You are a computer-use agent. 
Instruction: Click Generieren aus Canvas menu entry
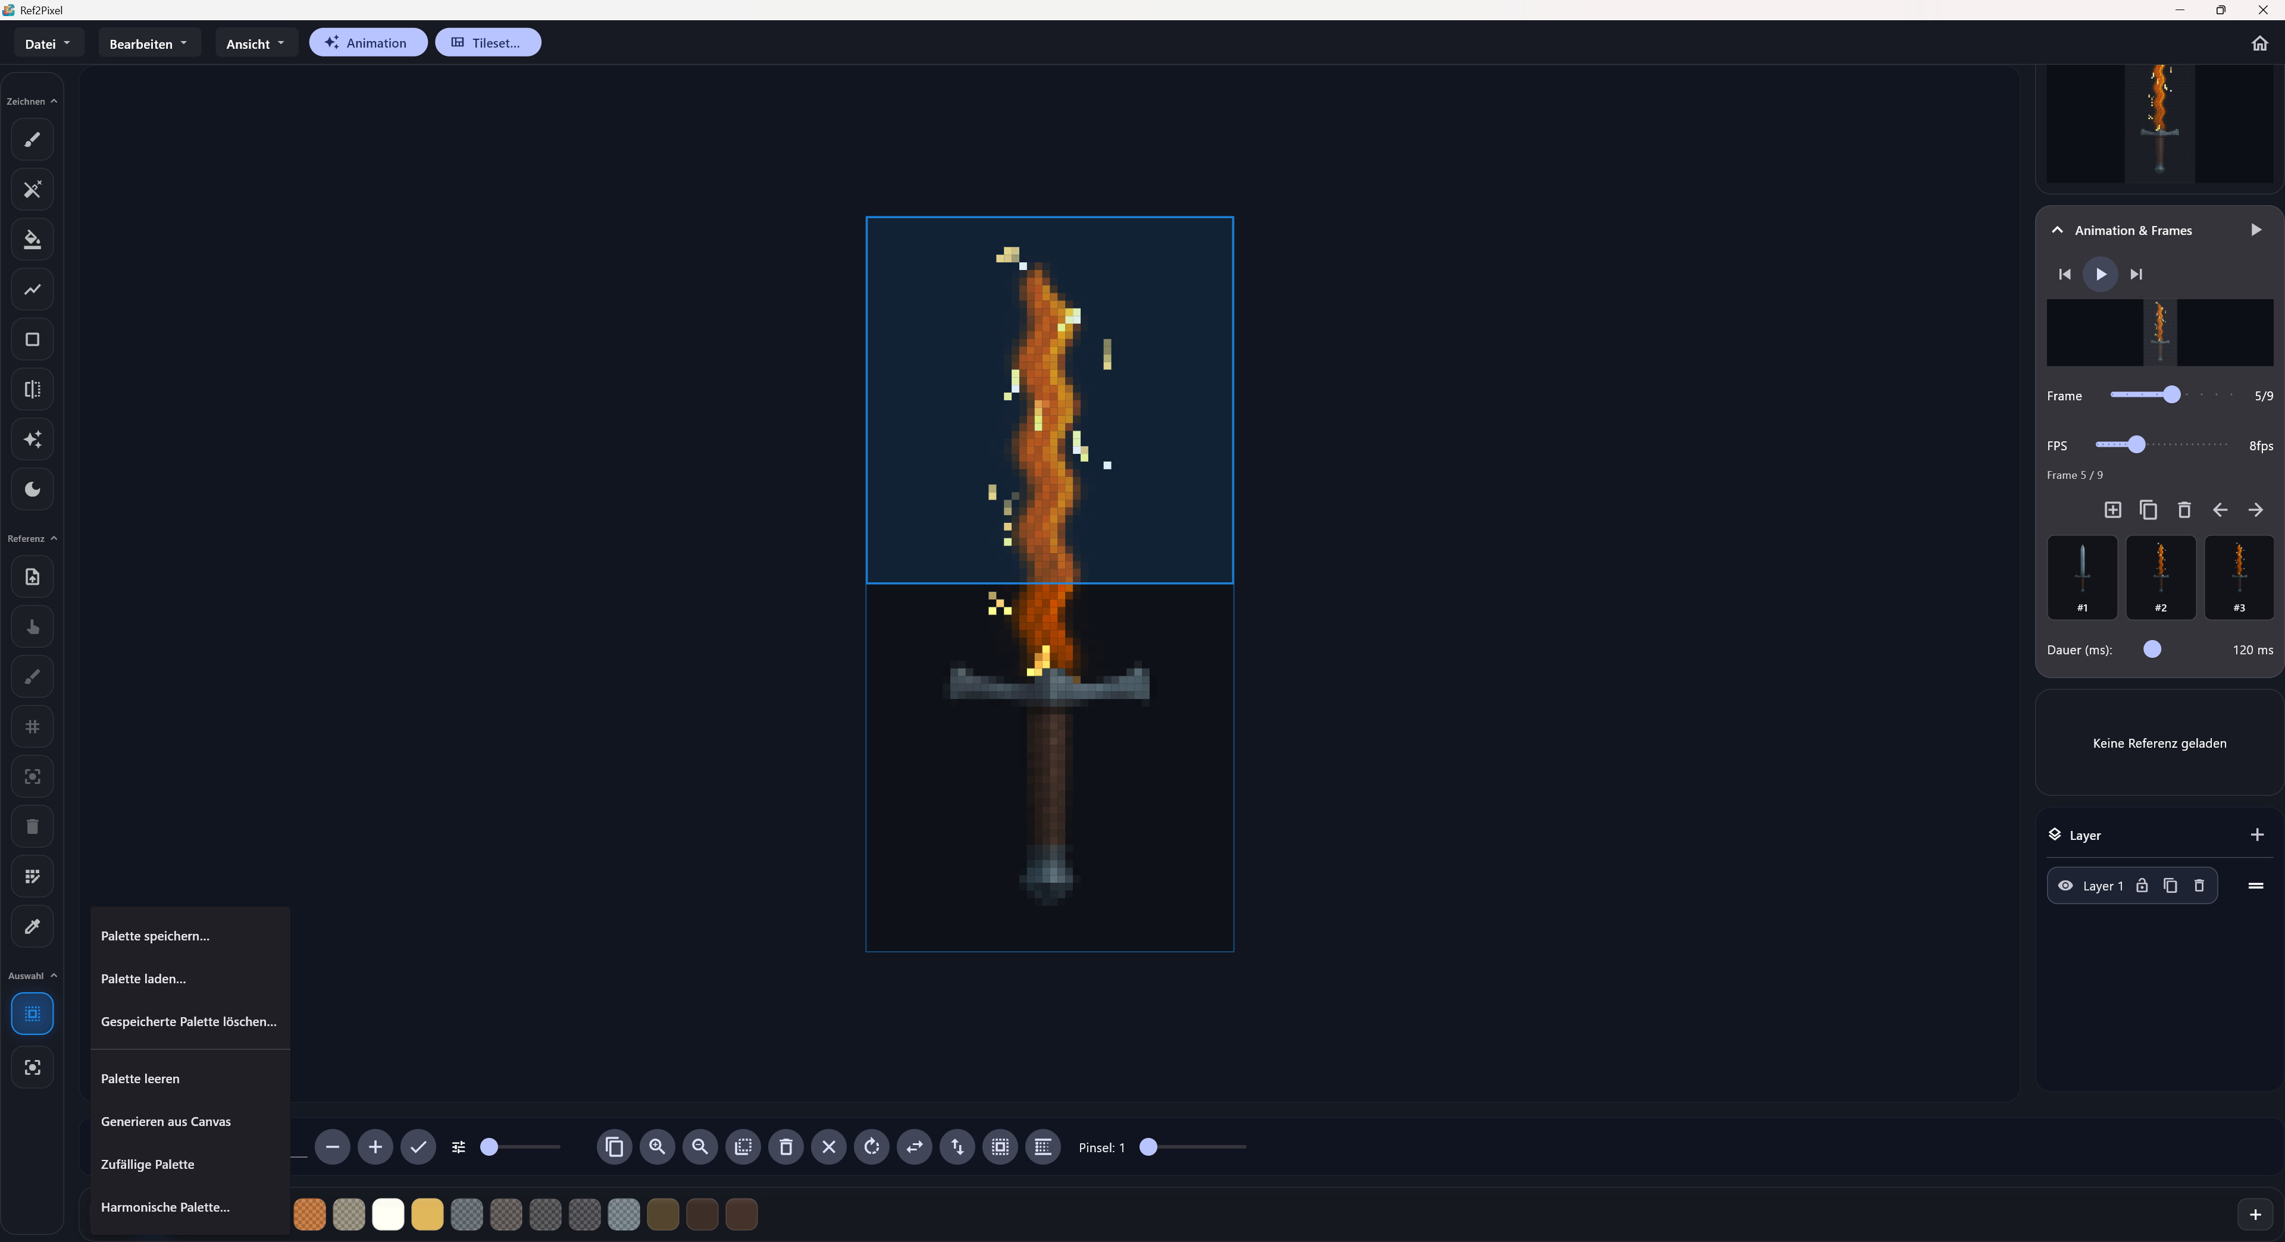166,1121
